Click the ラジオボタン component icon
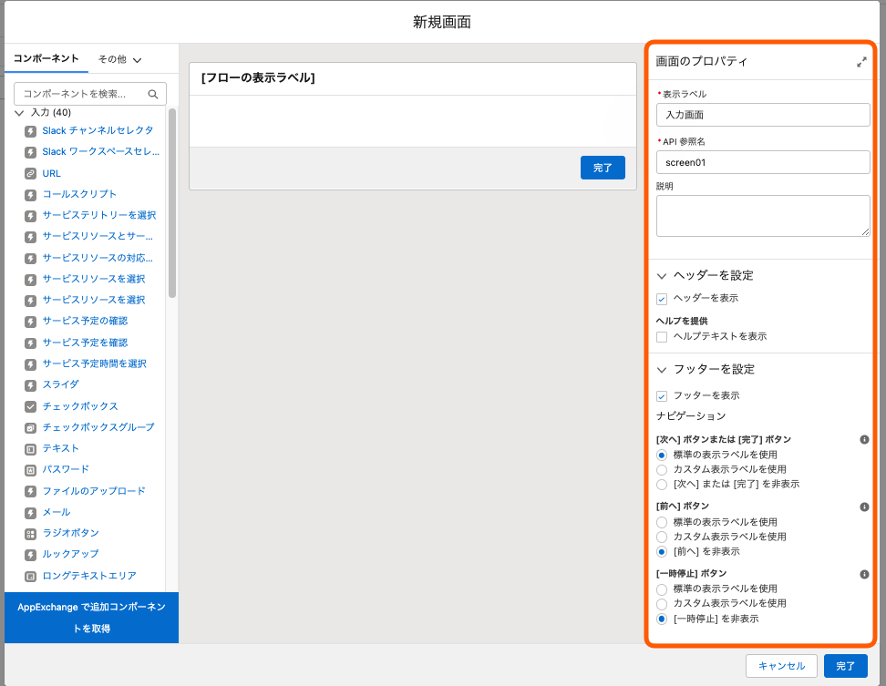Image resolution: width=886 pixels, height=686 pixels. [x=30, y=534]
